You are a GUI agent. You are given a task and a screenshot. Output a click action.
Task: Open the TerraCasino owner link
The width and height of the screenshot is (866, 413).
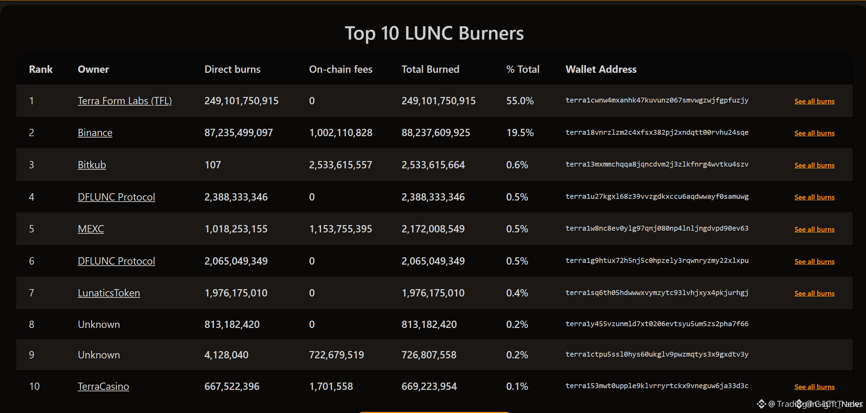click(103, 386)
